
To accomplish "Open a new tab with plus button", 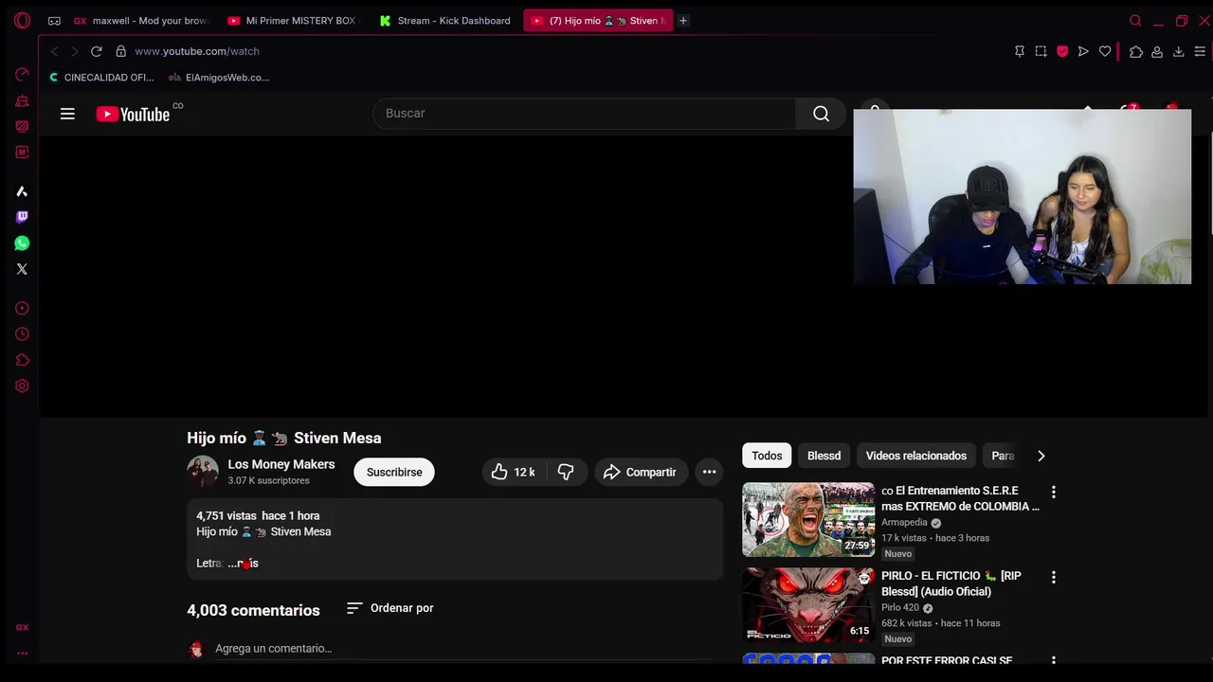I will [682, 20].
